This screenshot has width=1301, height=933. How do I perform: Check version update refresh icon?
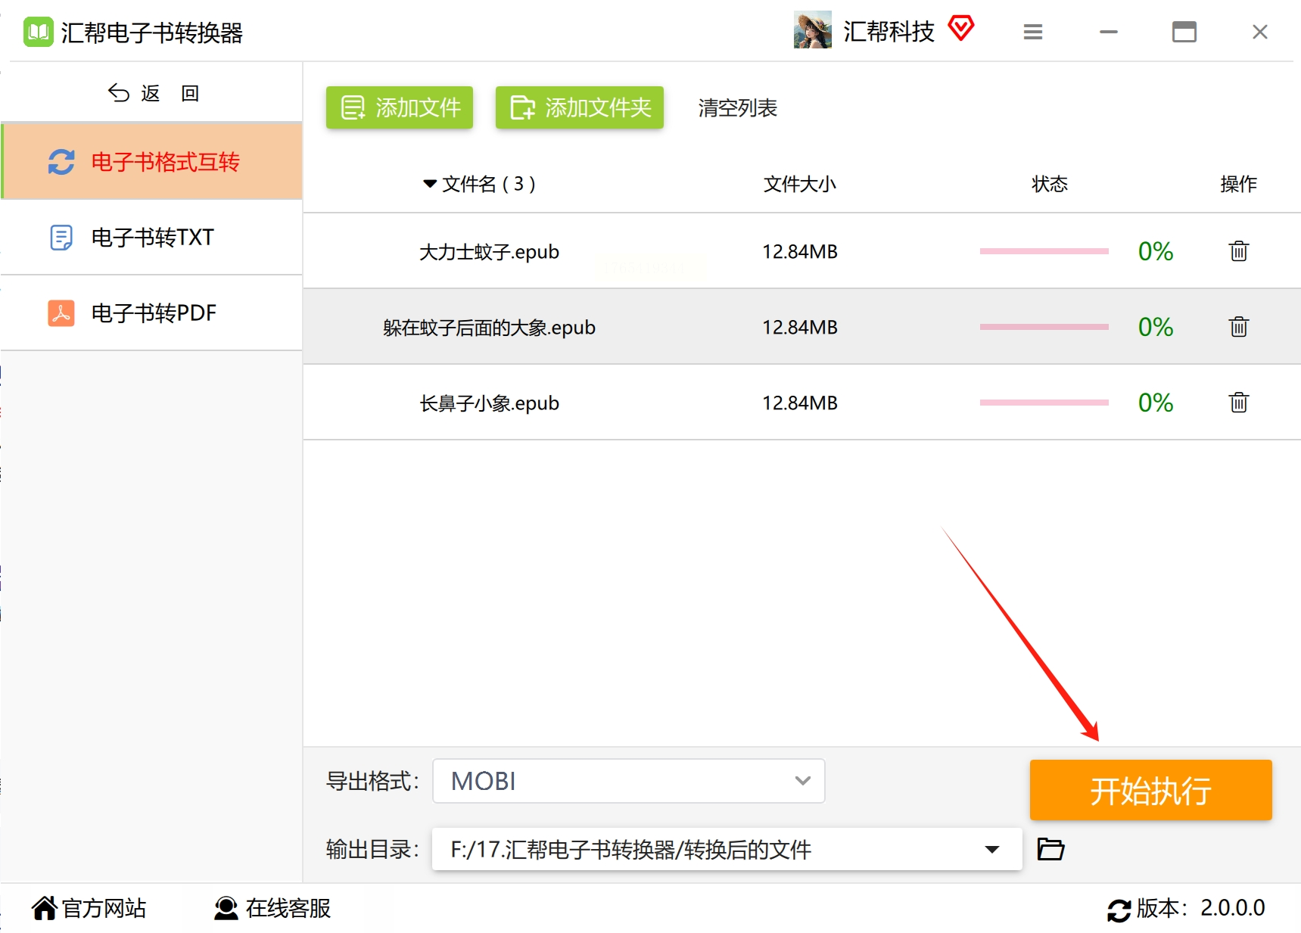[x=1119, y=910]
